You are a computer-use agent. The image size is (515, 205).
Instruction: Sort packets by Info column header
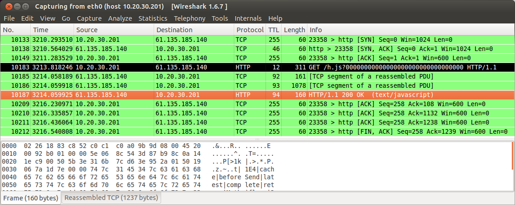pos(411,30)
